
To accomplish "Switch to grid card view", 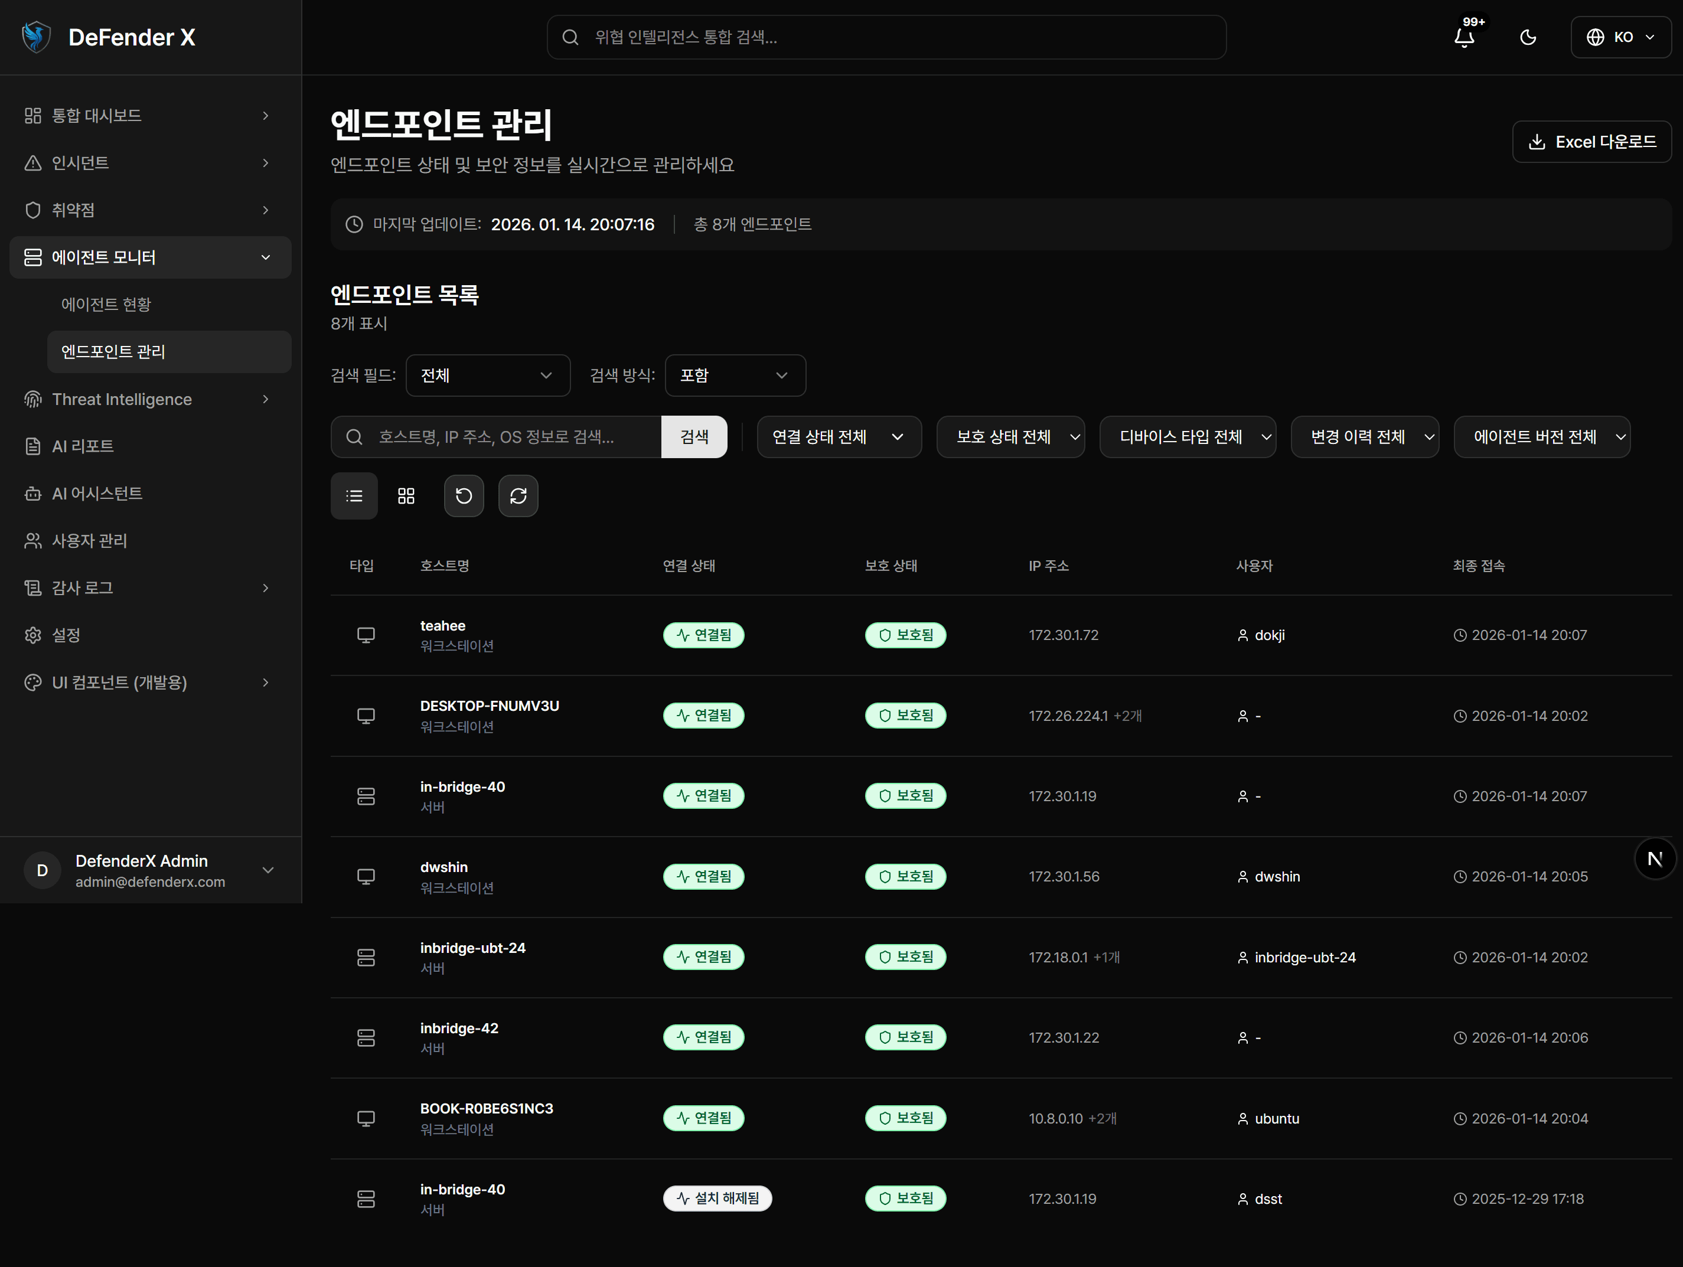I will (406, 496).
